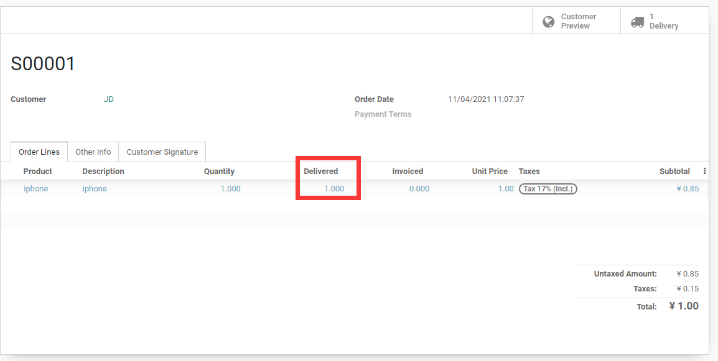Open the Customer Preview button

pos(576,21)
